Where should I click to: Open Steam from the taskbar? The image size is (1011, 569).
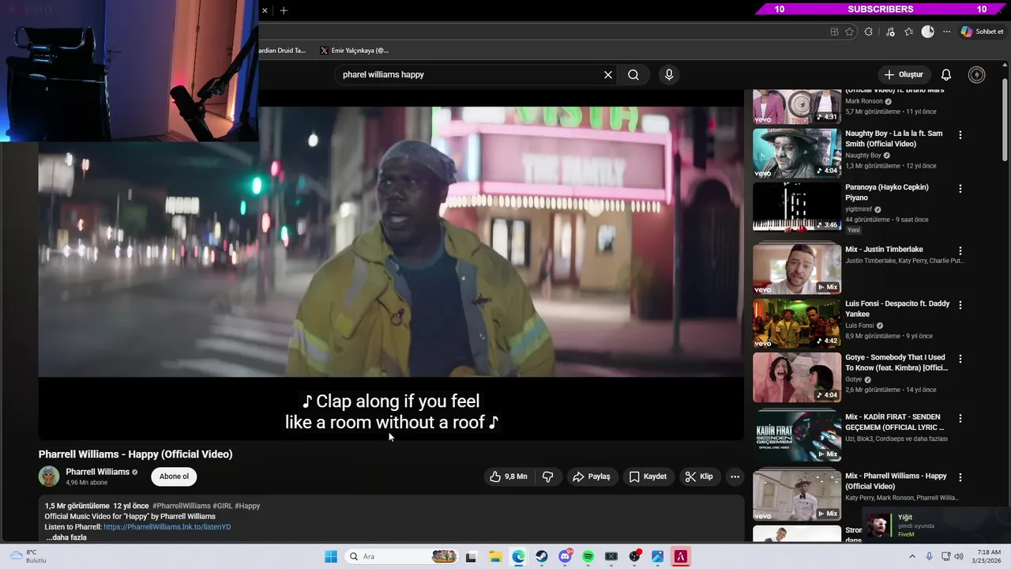[542, 556]
